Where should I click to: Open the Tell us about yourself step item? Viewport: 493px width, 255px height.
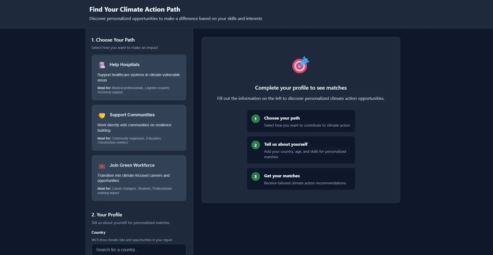tap(301, 150)
